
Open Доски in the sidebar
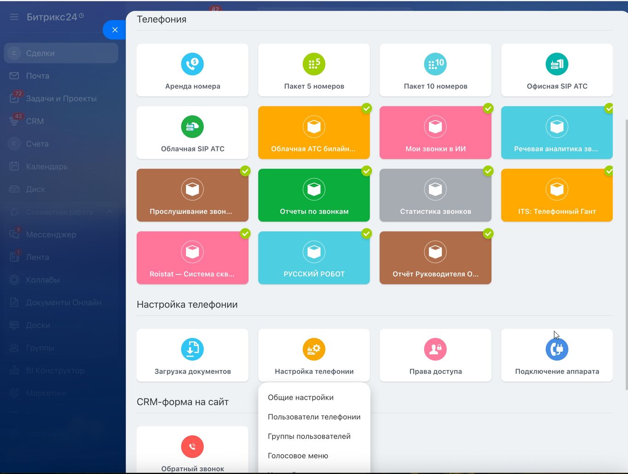(x=61, y=325)
